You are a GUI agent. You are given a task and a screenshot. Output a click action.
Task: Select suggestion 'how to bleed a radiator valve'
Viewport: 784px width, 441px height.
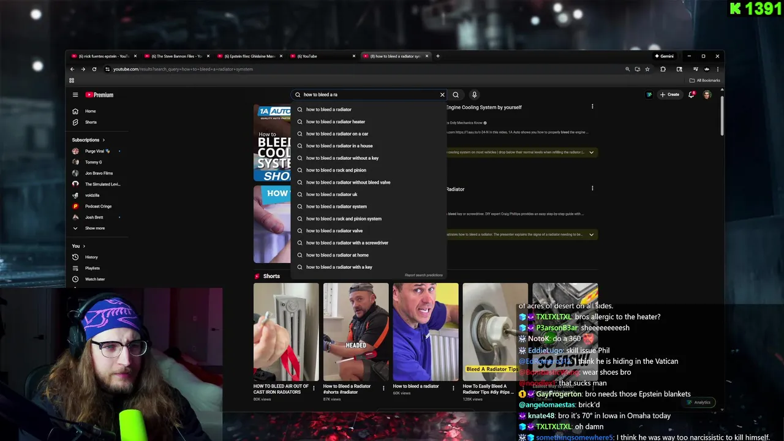click(369, 231)
